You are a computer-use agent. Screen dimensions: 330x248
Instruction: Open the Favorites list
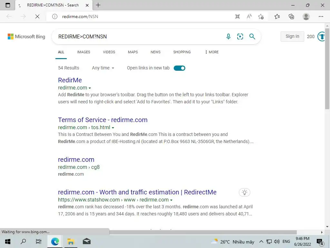pos(277,16)
